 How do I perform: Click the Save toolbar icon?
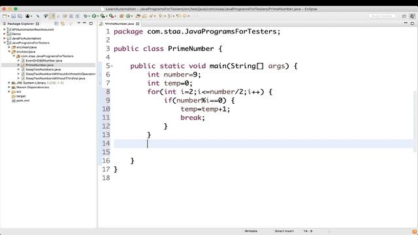pos(13,16)
